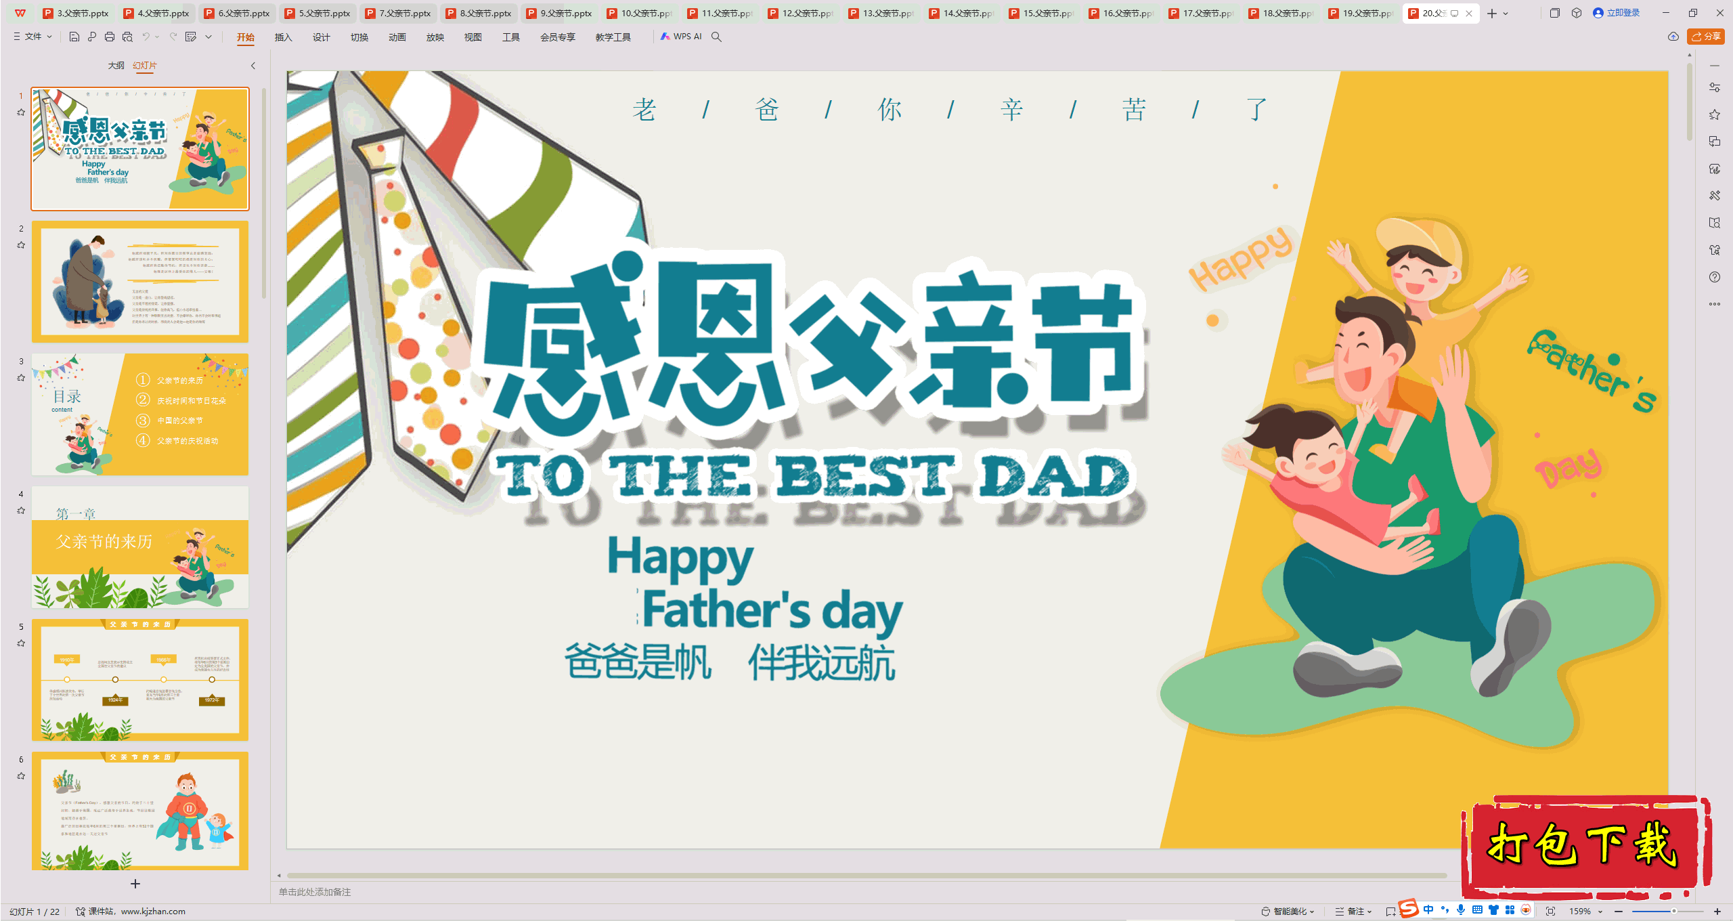Click the Redo arrow icon
1733x921 pixels.
[173, 37]
